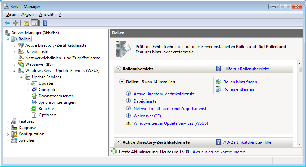The height and width of the screenshot is (167, 306).
Task: Click the Updates node icon
Action: pos(34,83)
